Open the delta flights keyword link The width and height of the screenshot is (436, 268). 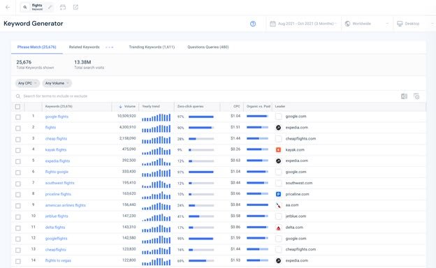(55, 228)
